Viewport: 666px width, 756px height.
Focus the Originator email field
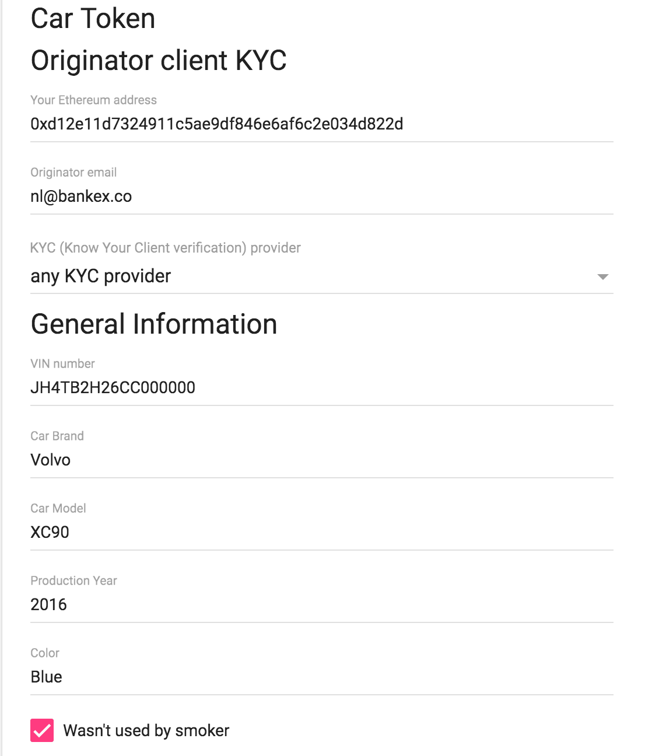click(x=321, y=197)
